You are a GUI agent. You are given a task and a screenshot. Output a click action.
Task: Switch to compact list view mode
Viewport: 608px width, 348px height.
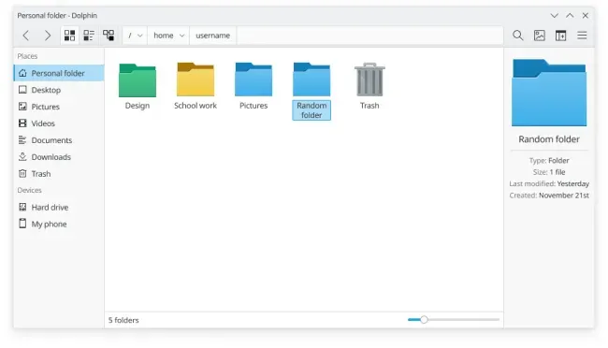pos(89,36)
